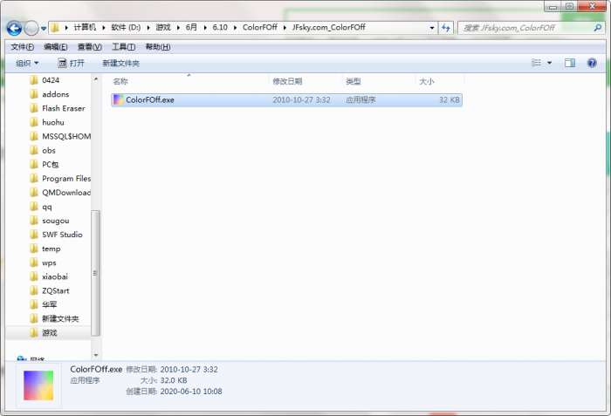The width and height of the screenshot is (611, 416).
Task: Click the wps folder icon
Action: (x=34, y=263)
